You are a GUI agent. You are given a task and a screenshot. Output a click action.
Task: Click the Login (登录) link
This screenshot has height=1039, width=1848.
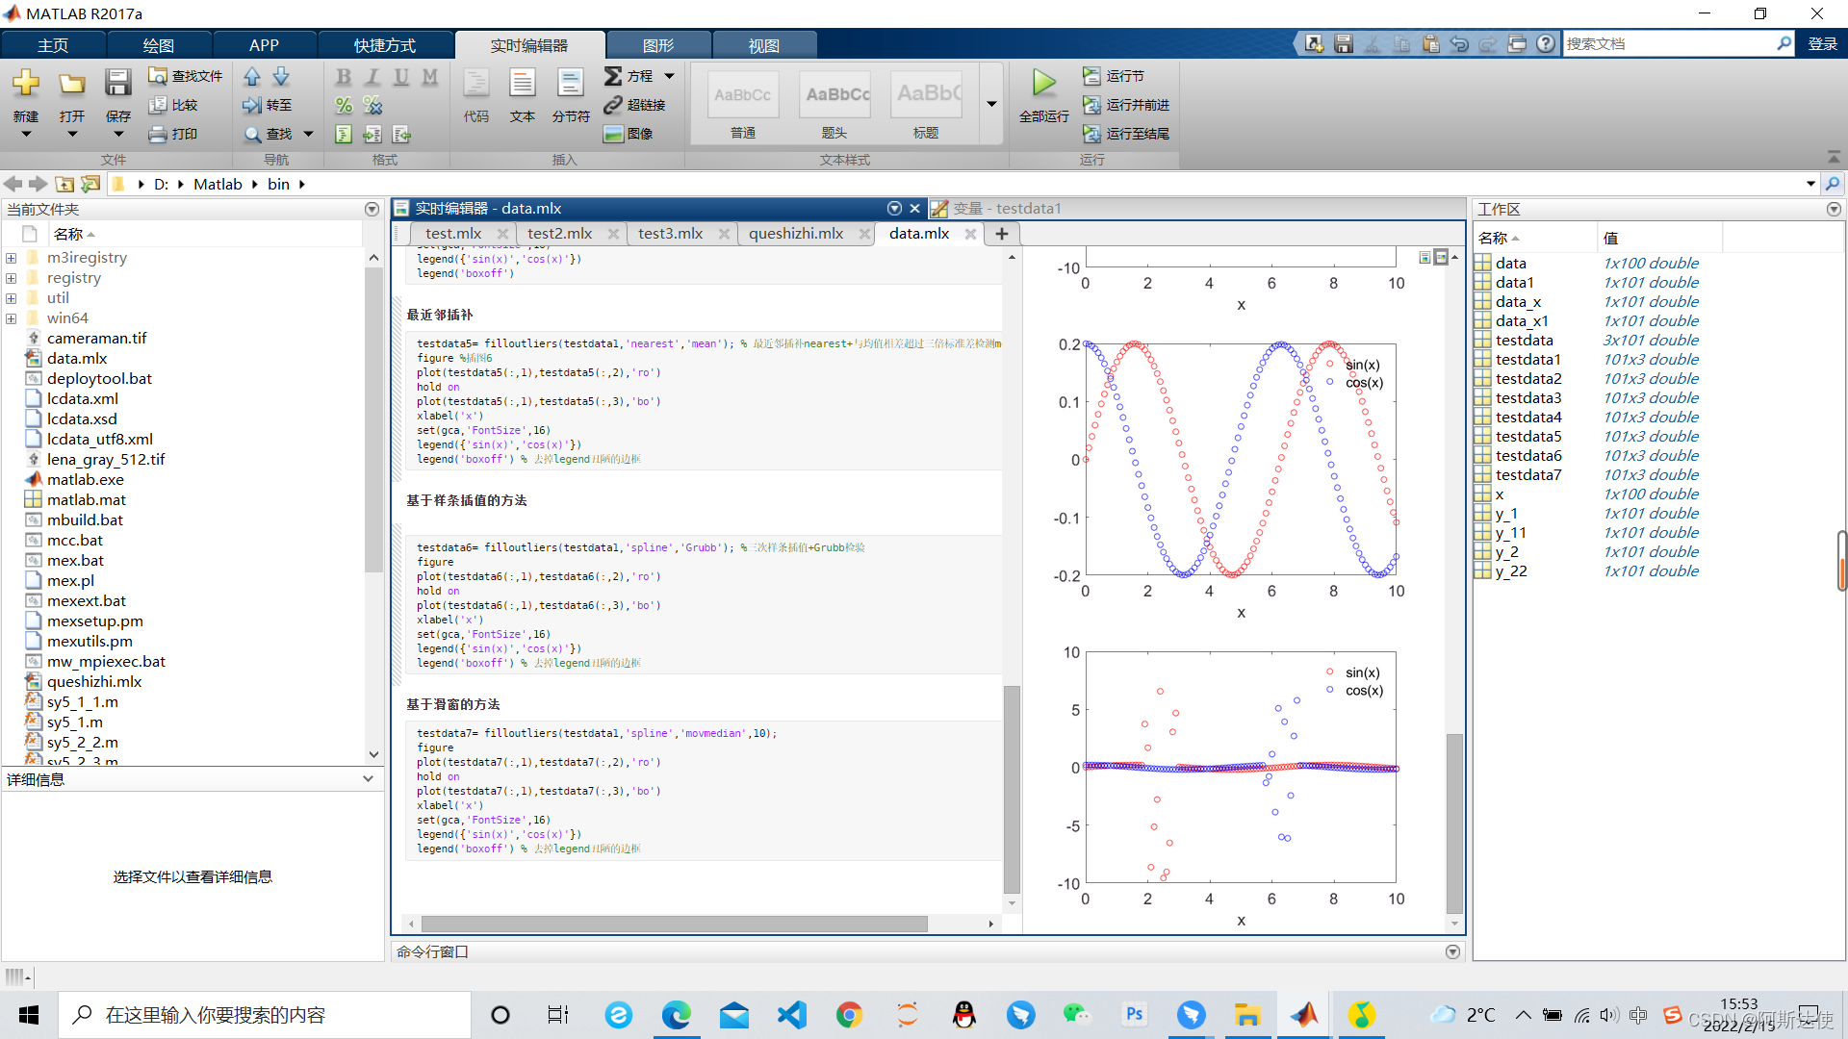1822,43
